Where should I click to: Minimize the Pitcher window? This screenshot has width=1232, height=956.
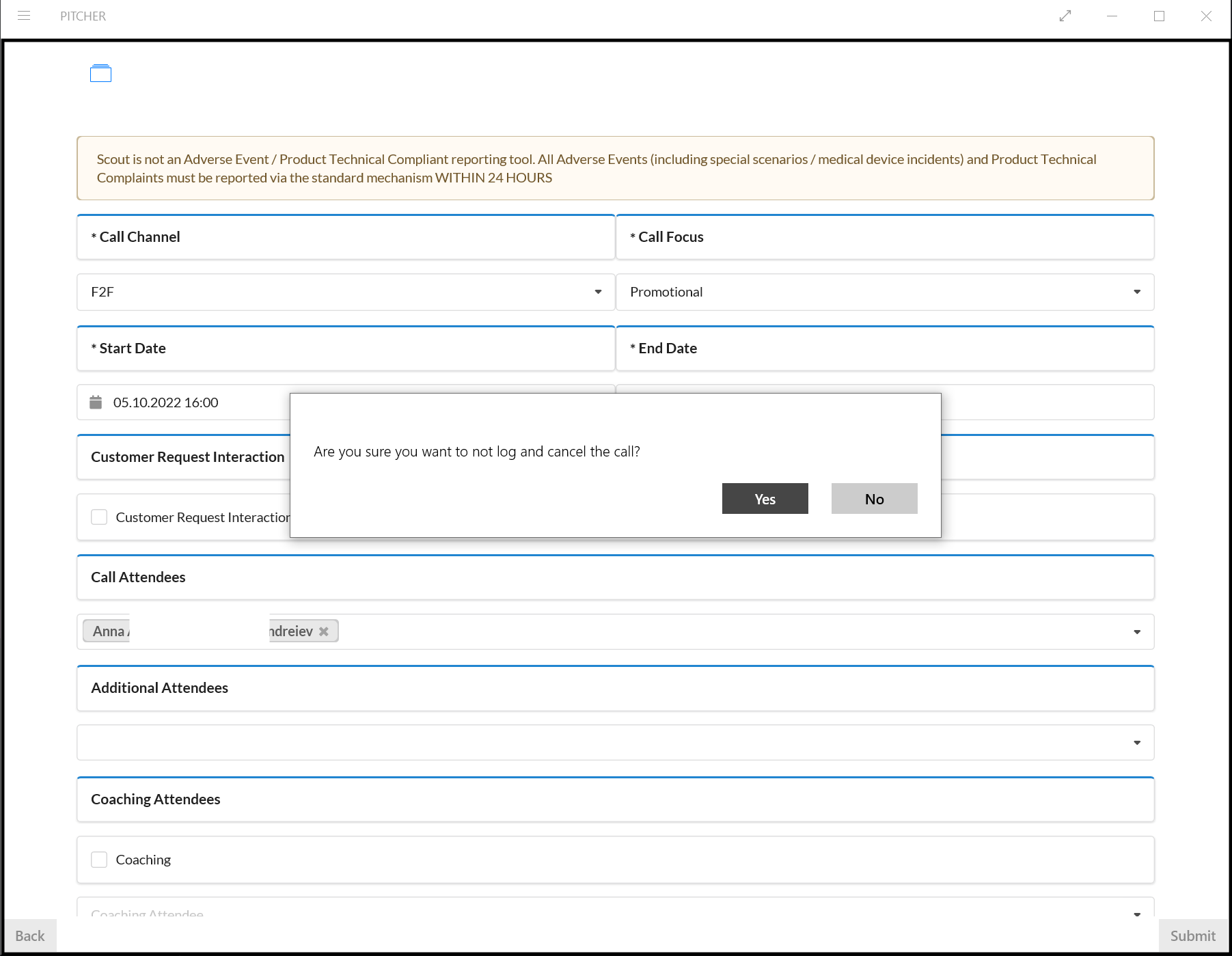[x=1112, y=16]
